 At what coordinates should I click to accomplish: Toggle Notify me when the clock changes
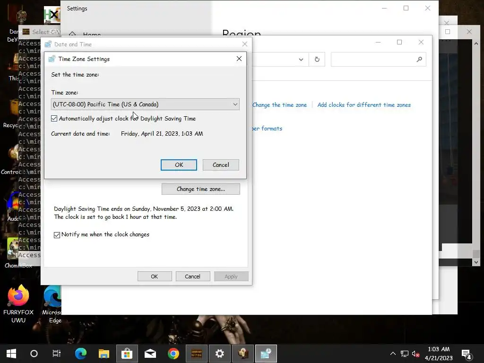coord(57,235)
